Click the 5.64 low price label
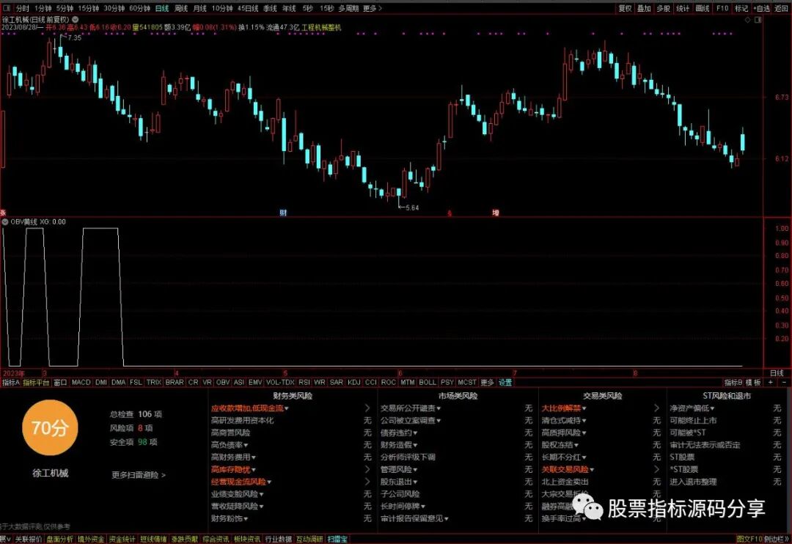Screen dimensions: 792x544 pos(412,207)
